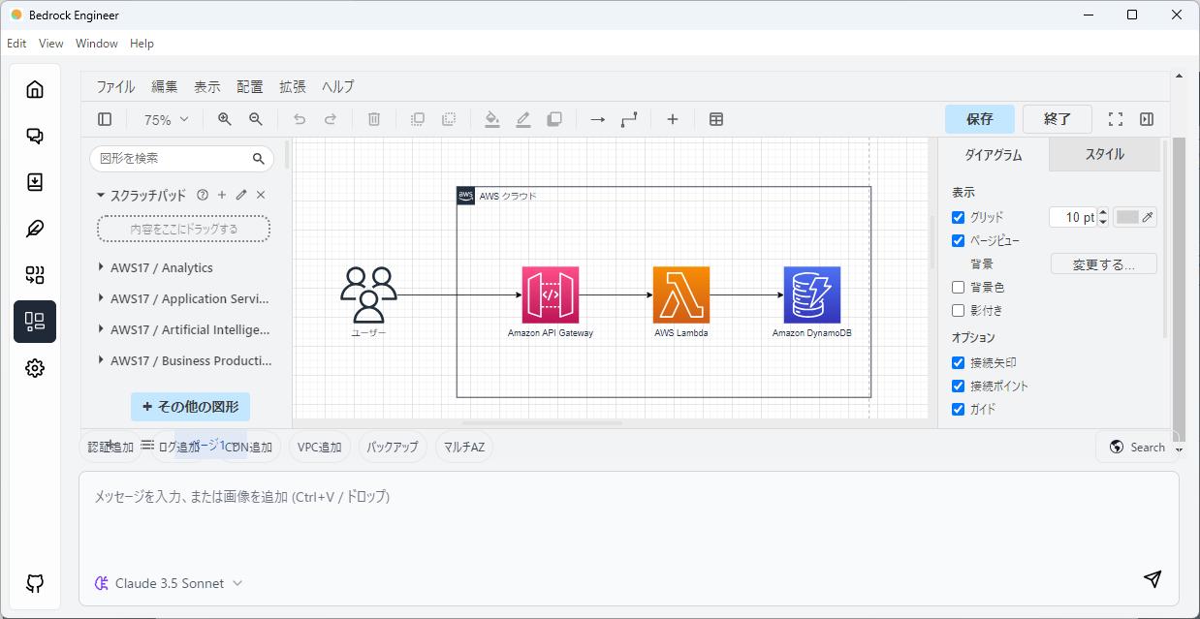Image resolution: width=1200 pixels, height=619 pixels.
Task: Click the send to back icon
Action: 449,119
